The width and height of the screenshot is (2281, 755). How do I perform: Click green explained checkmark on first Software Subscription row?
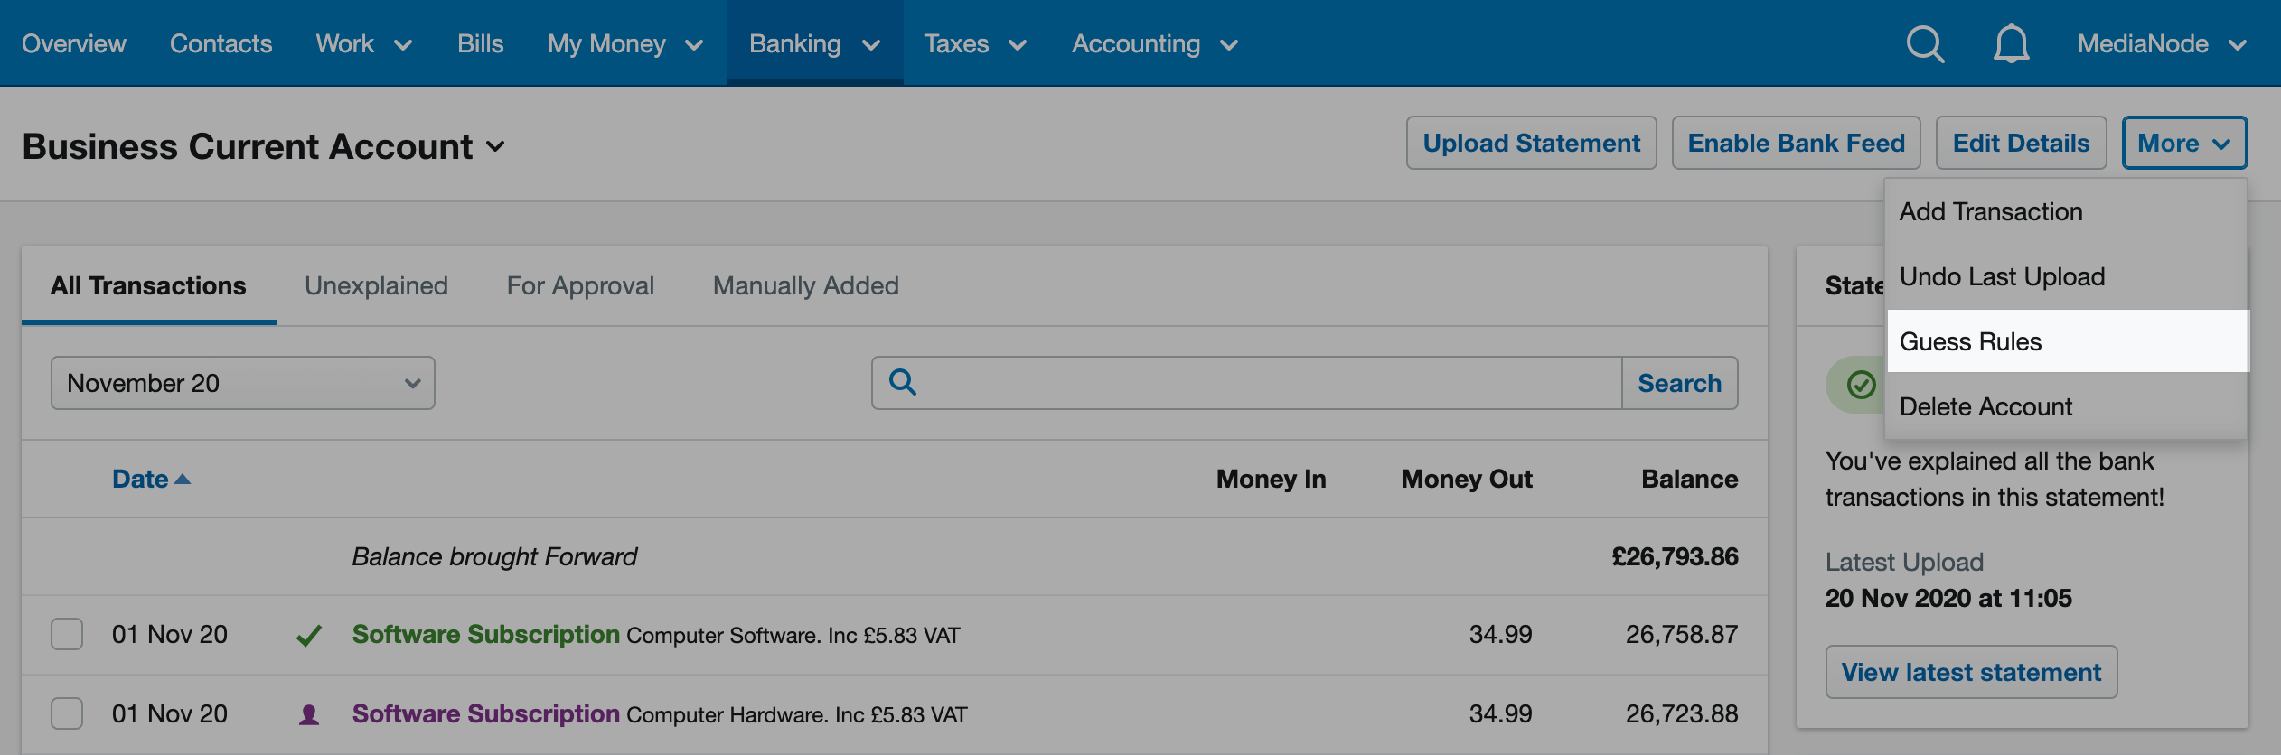[309, 636]
